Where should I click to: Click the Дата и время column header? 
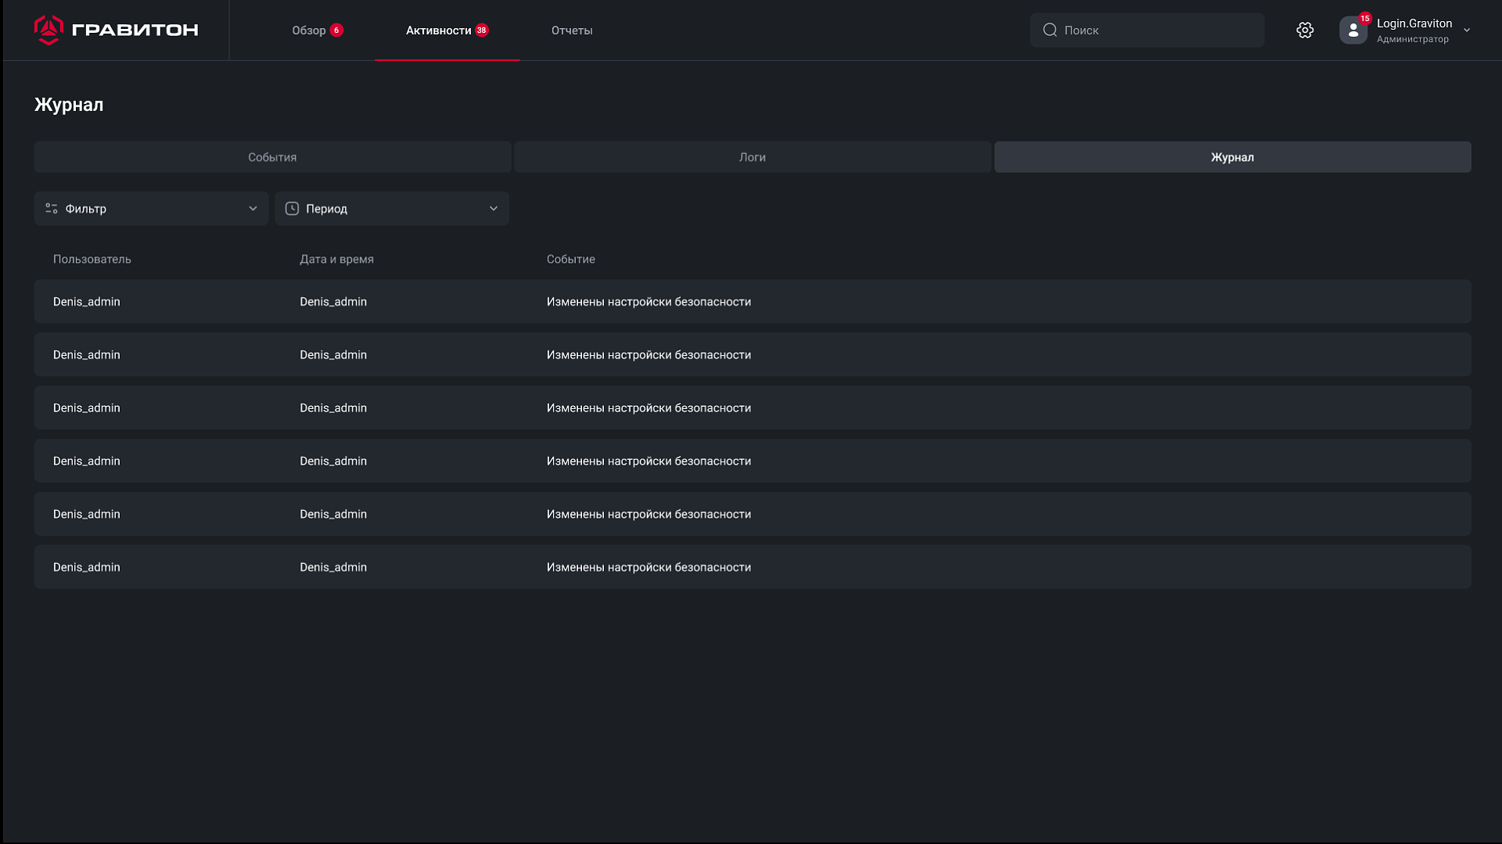click(x=336, y=259)
